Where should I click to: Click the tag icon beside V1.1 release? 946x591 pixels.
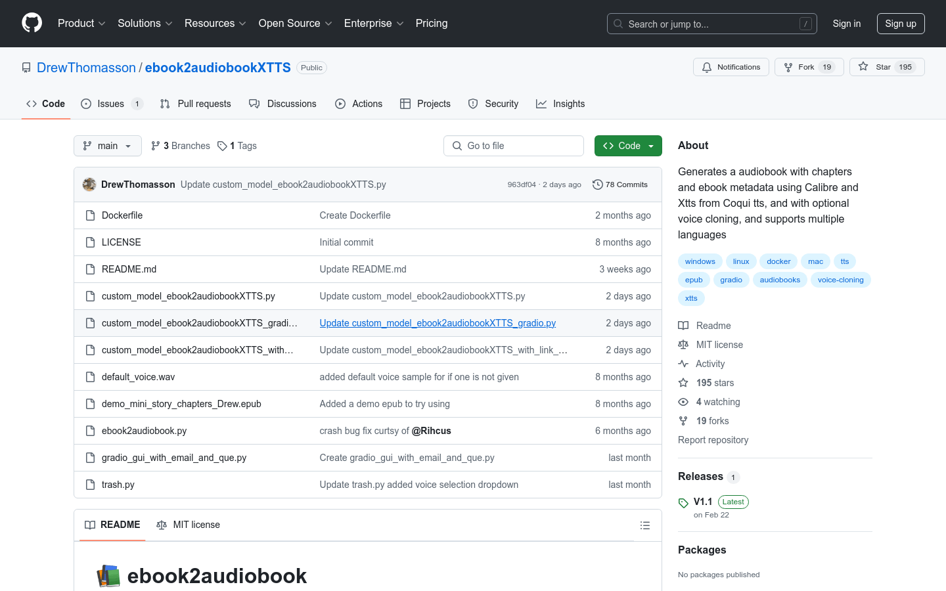click(x=683, y=503)
